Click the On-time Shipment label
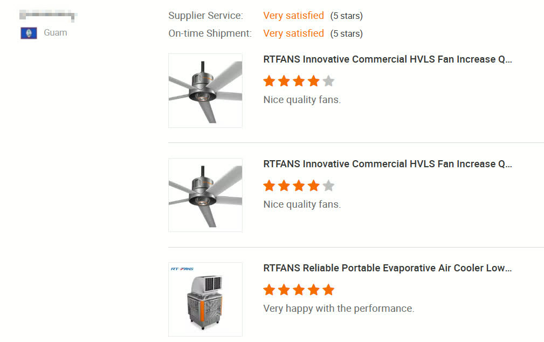 point(210,33)
